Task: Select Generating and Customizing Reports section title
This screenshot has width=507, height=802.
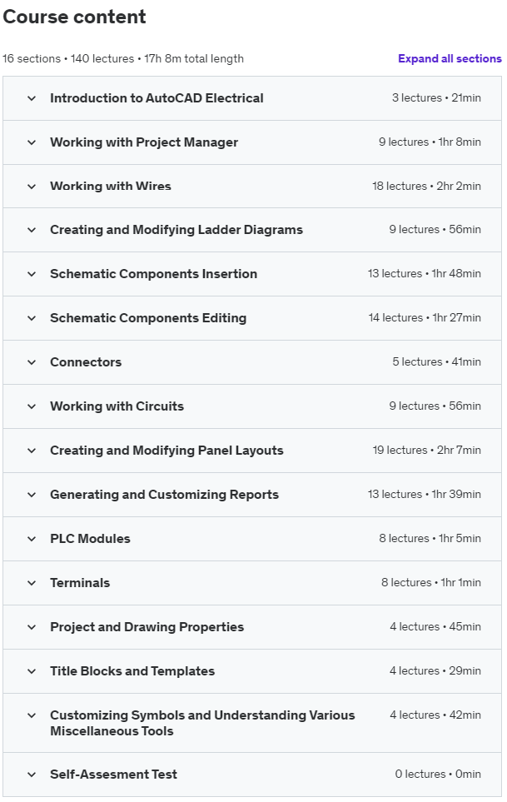Action: pos(164,495)
